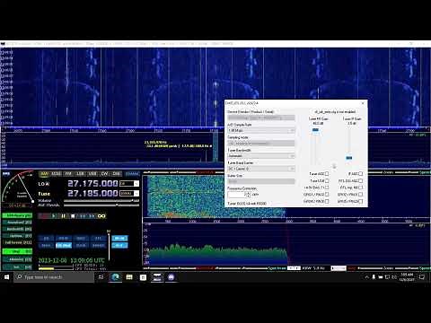Adjust the Tuner RF Gain vertical slider

tap(315, 146)
